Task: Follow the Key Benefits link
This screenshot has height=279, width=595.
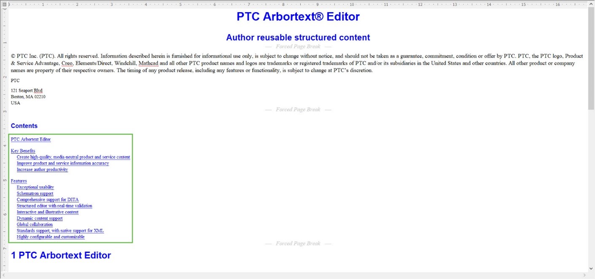Action: [x=23, y=151]
